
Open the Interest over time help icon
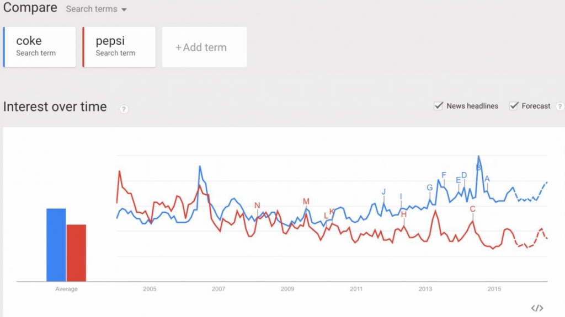(124, 109)
